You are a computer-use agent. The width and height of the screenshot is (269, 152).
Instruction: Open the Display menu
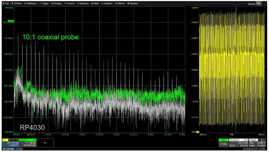tap(56, 3)
